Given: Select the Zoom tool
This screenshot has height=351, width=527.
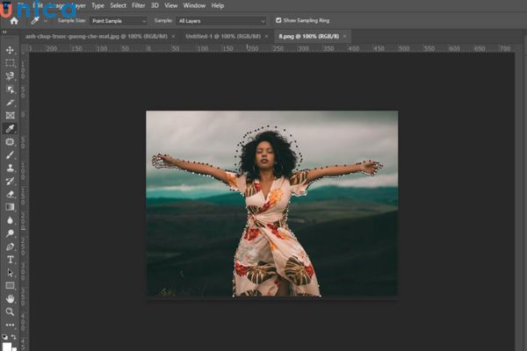Looking at the screenshot, I should 11,312.
